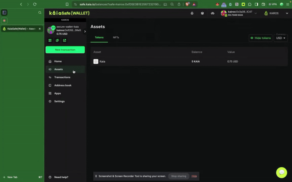Open Assets in sidebar
This screenshot has height=182, width=292.
tap(65, 69)
